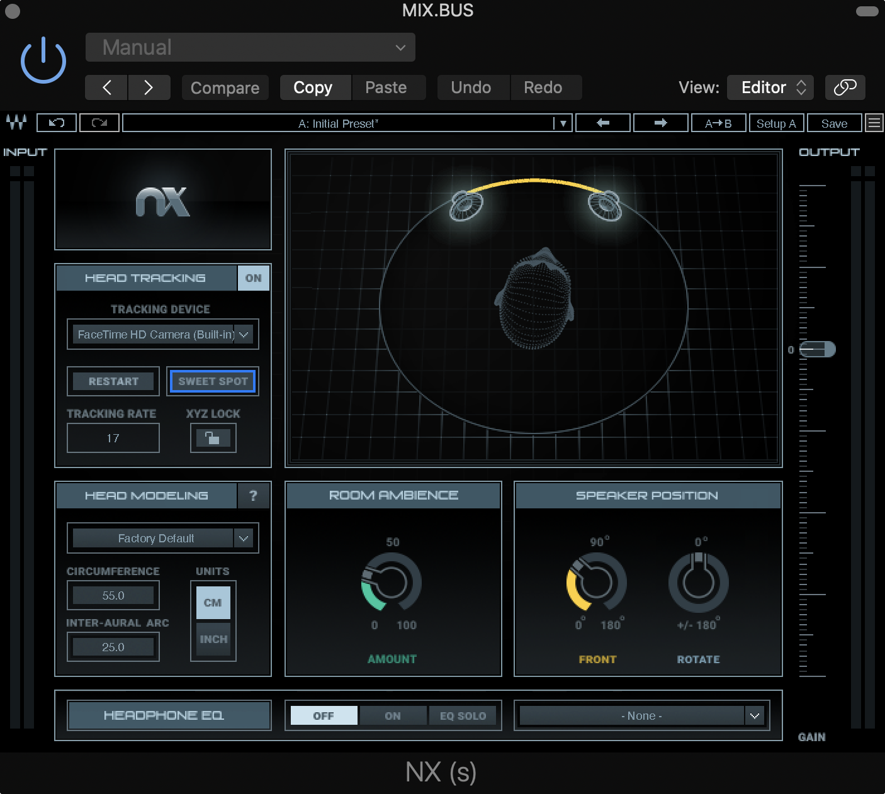Switch to Setup A toggle
Image resolution: width=885 pixels, height=794 pixels.
pos(776,123)
